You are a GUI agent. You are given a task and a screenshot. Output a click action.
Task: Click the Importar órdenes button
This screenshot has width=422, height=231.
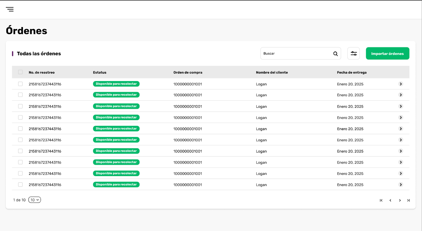(x=387, y=53)
